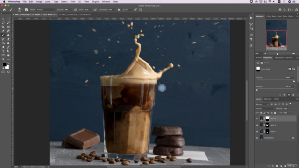
Task: Switch to the History tab
Action: pos(259,58)
